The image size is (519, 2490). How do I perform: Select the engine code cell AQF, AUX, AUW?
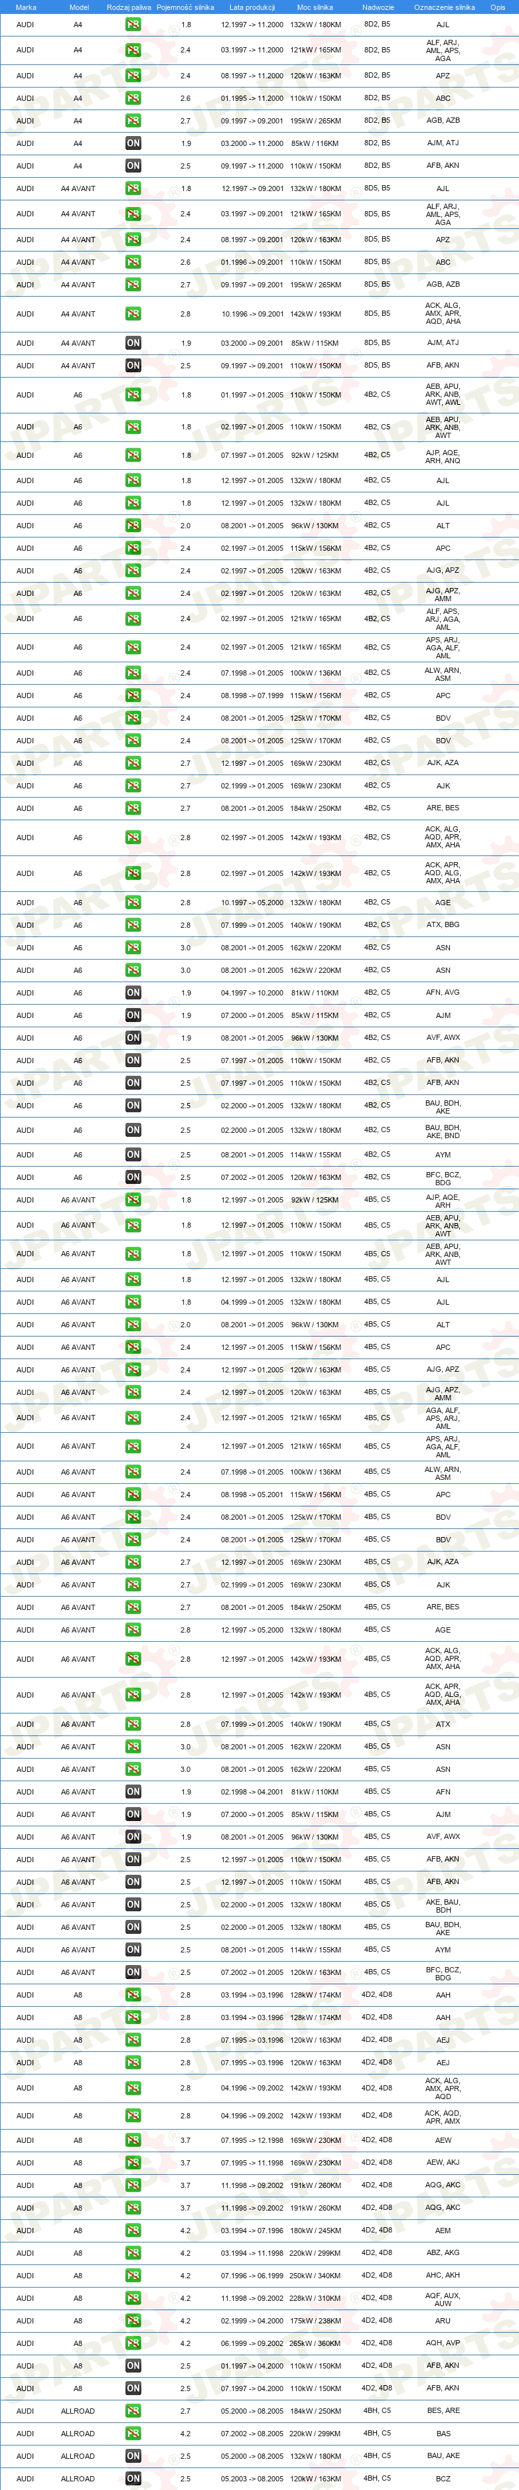point(443,2299)
